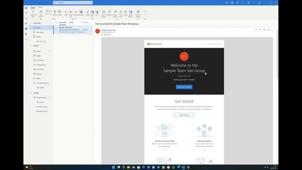Like the message with thumbs-up icon
Viewport: 302px width, 170px height.
pos(256,30)
